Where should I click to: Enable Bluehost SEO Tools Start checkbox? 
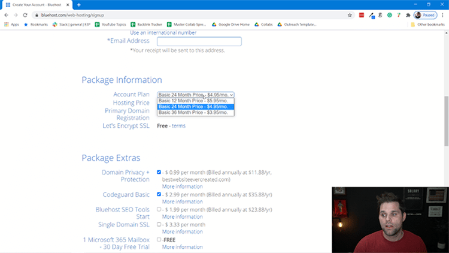click(159, 209)
